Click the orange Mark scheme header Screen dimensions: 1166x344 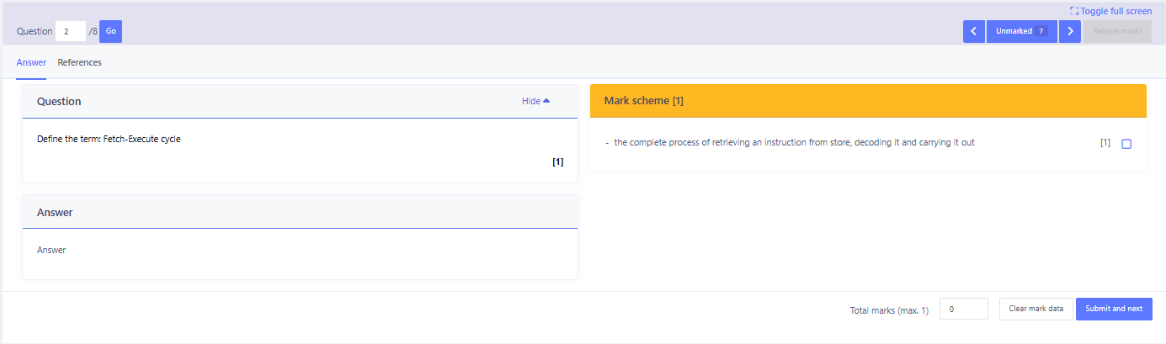868,101
